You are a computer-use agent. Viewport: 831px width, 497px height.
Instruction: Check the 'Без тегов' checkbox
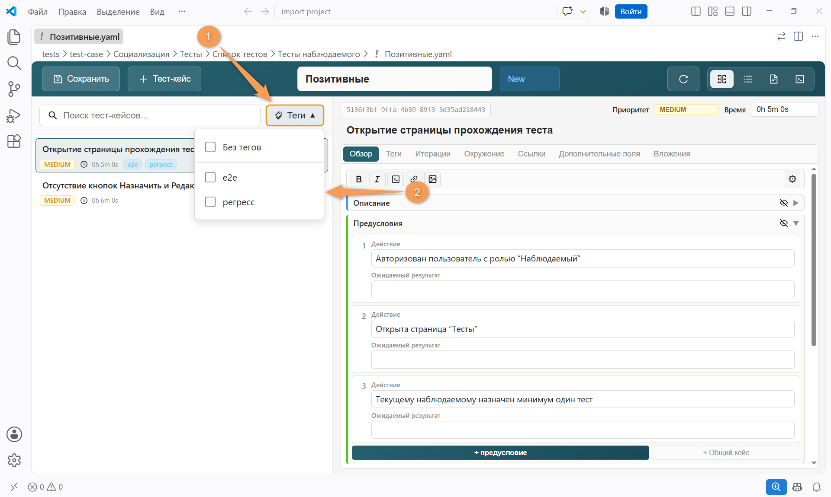coord(210,147)
